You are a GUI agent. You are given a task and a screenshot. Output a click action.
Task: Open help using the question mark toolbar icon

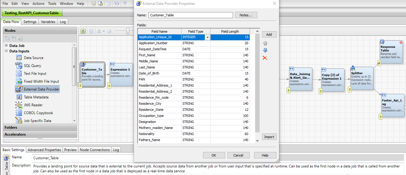(x=125, y=4)
